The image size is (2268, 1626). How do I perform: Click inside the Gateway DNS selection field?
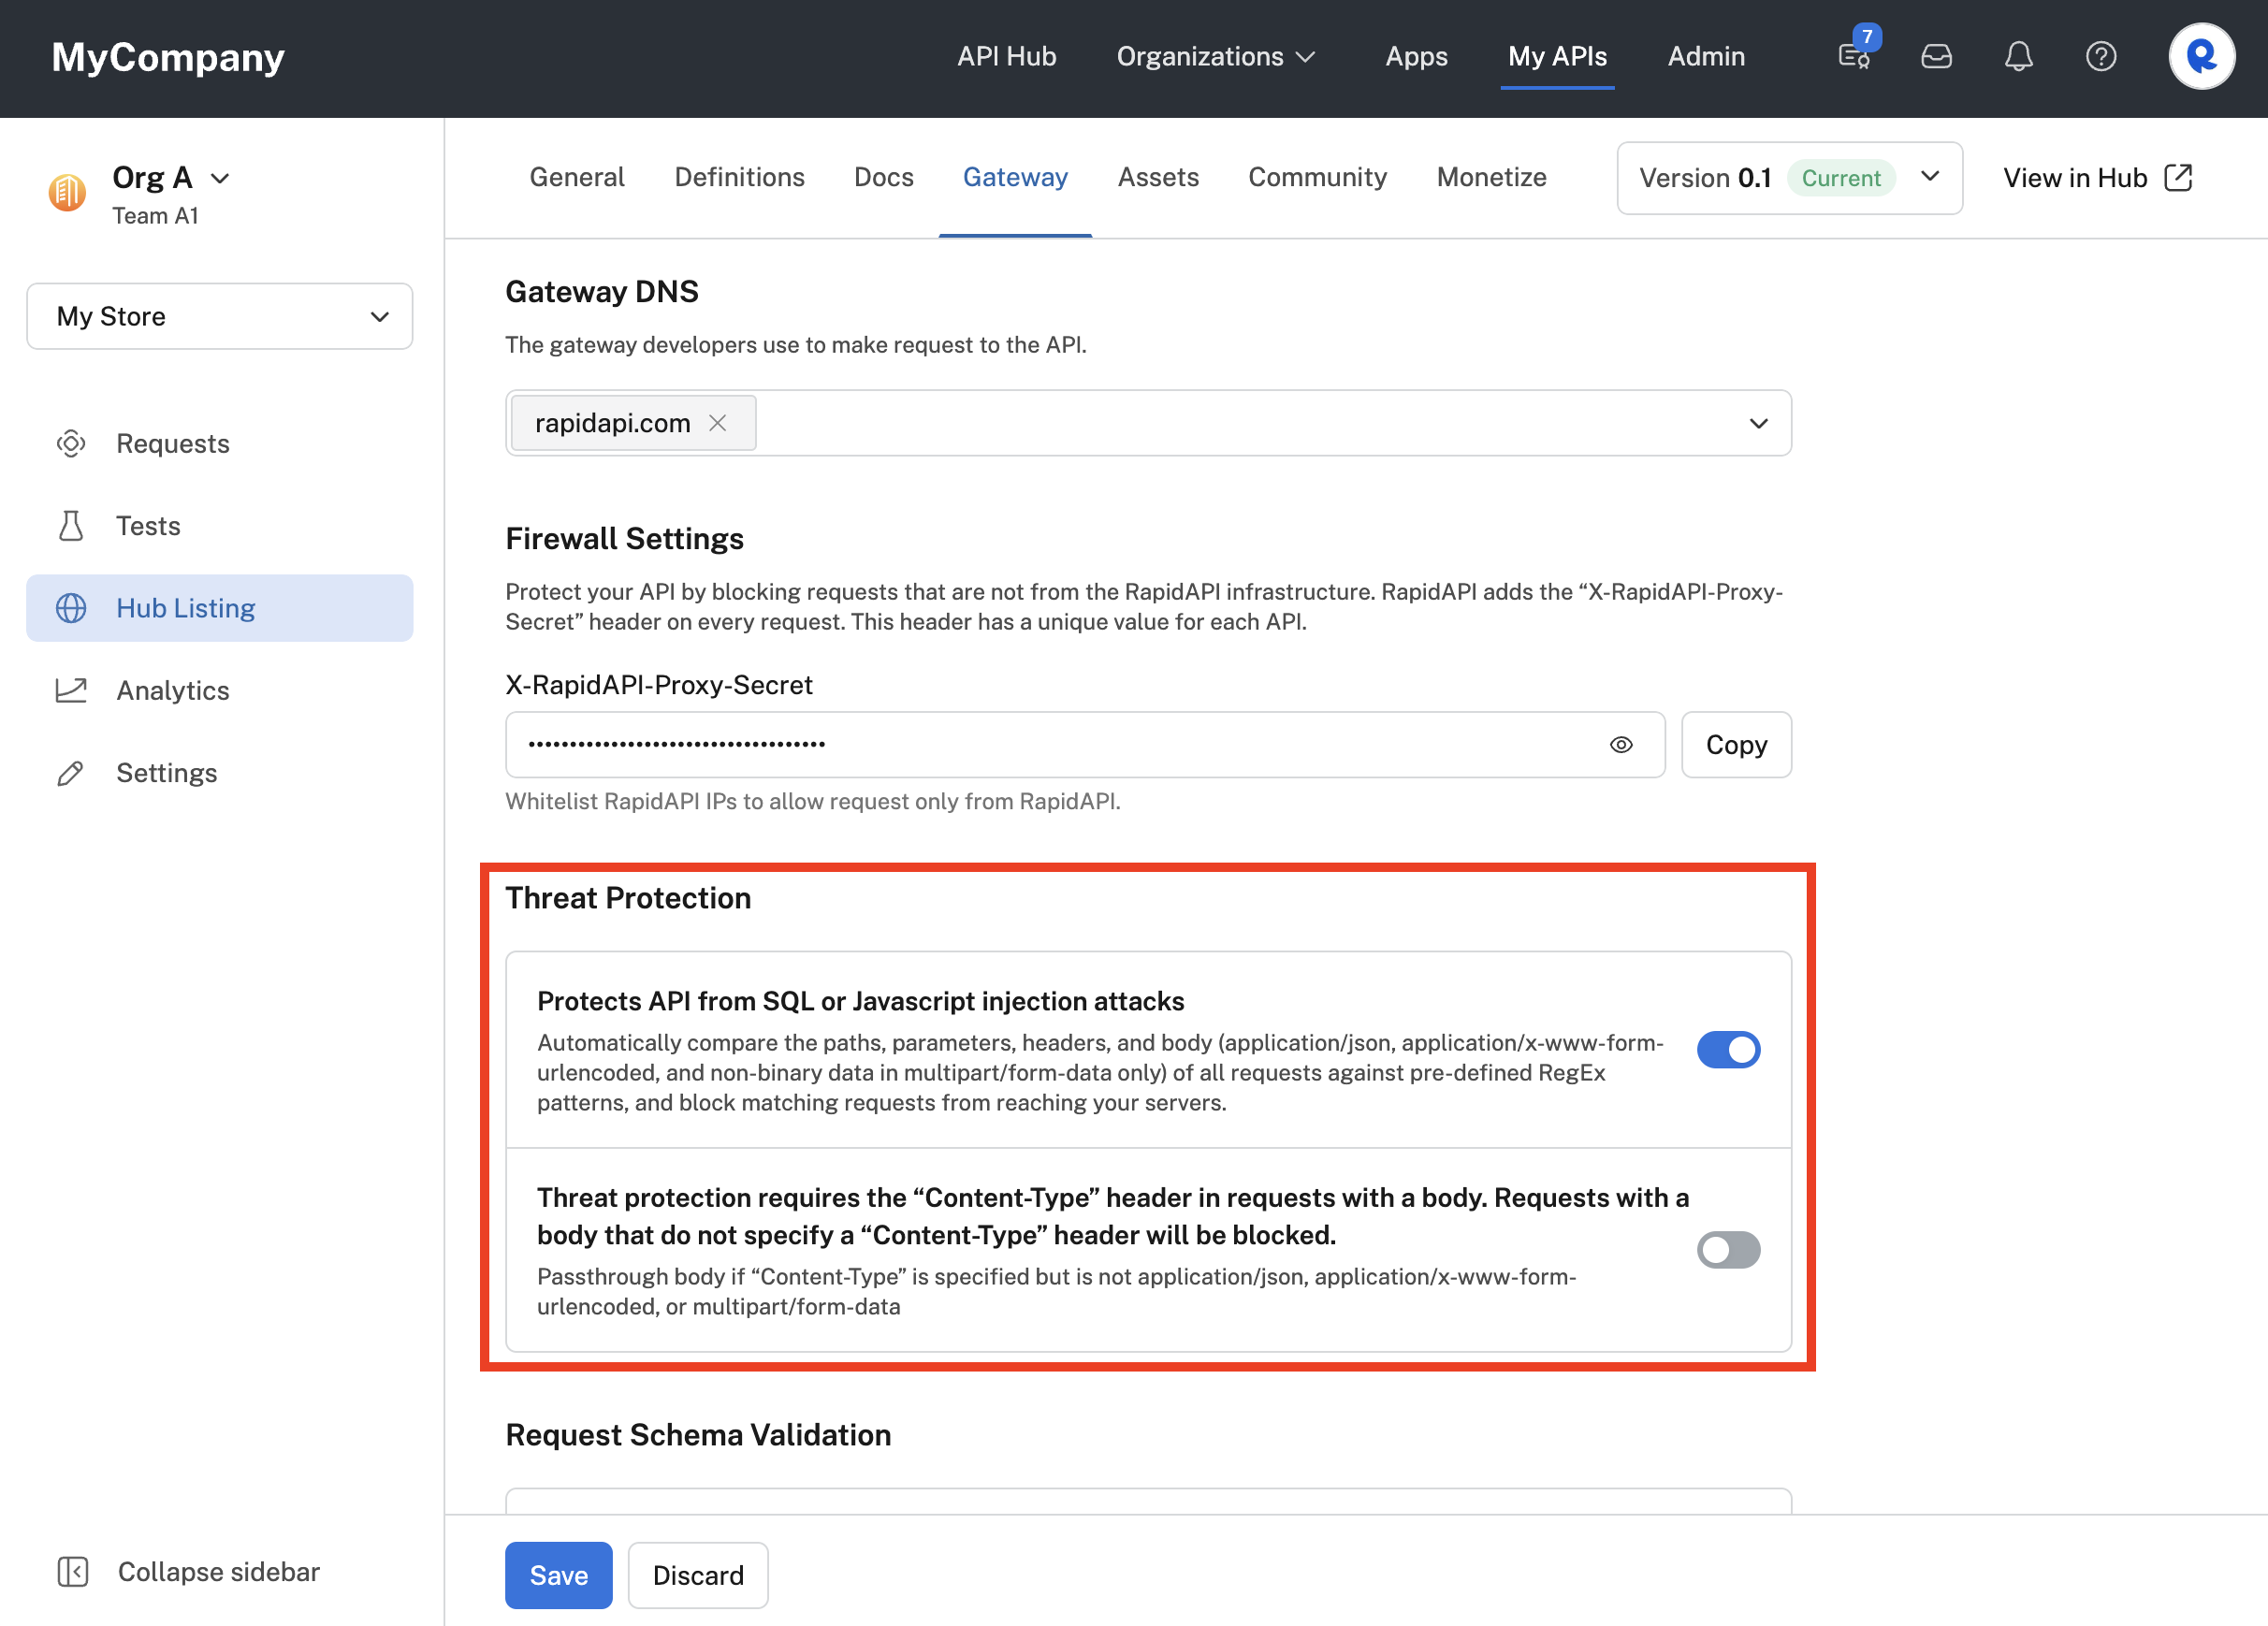click(x=1148, y=423)
